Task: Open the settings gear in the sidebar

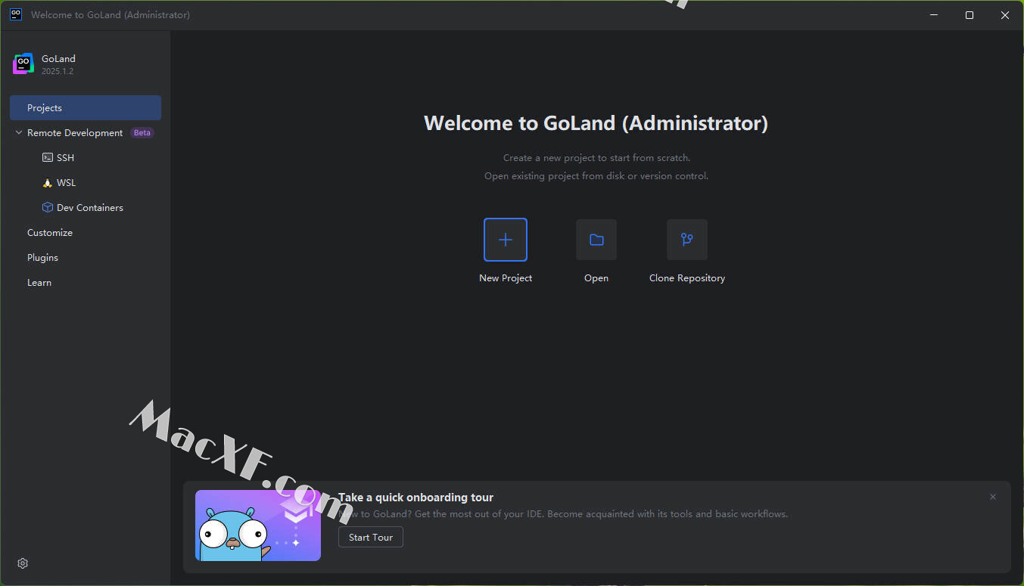Action: [x=23, y=563]
